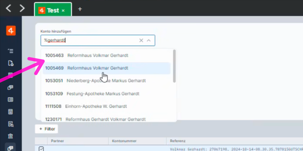Open the document with minus badge icon

pos(11,63)
